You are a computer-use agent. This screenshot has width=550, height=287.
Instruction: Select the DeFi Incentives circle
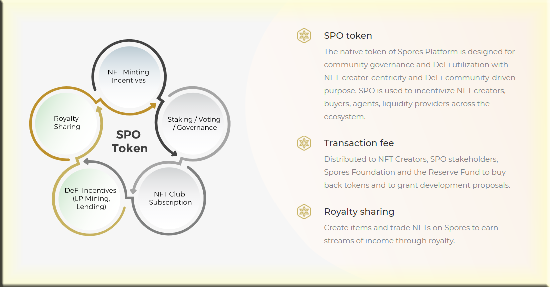pos(90,198)
